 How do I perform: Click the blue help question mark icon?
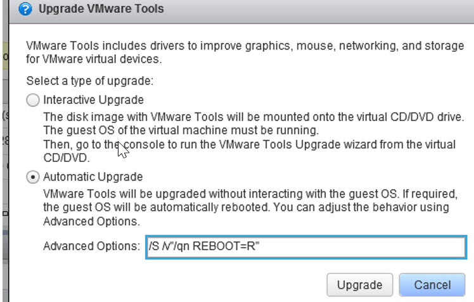tap(24, 9)
